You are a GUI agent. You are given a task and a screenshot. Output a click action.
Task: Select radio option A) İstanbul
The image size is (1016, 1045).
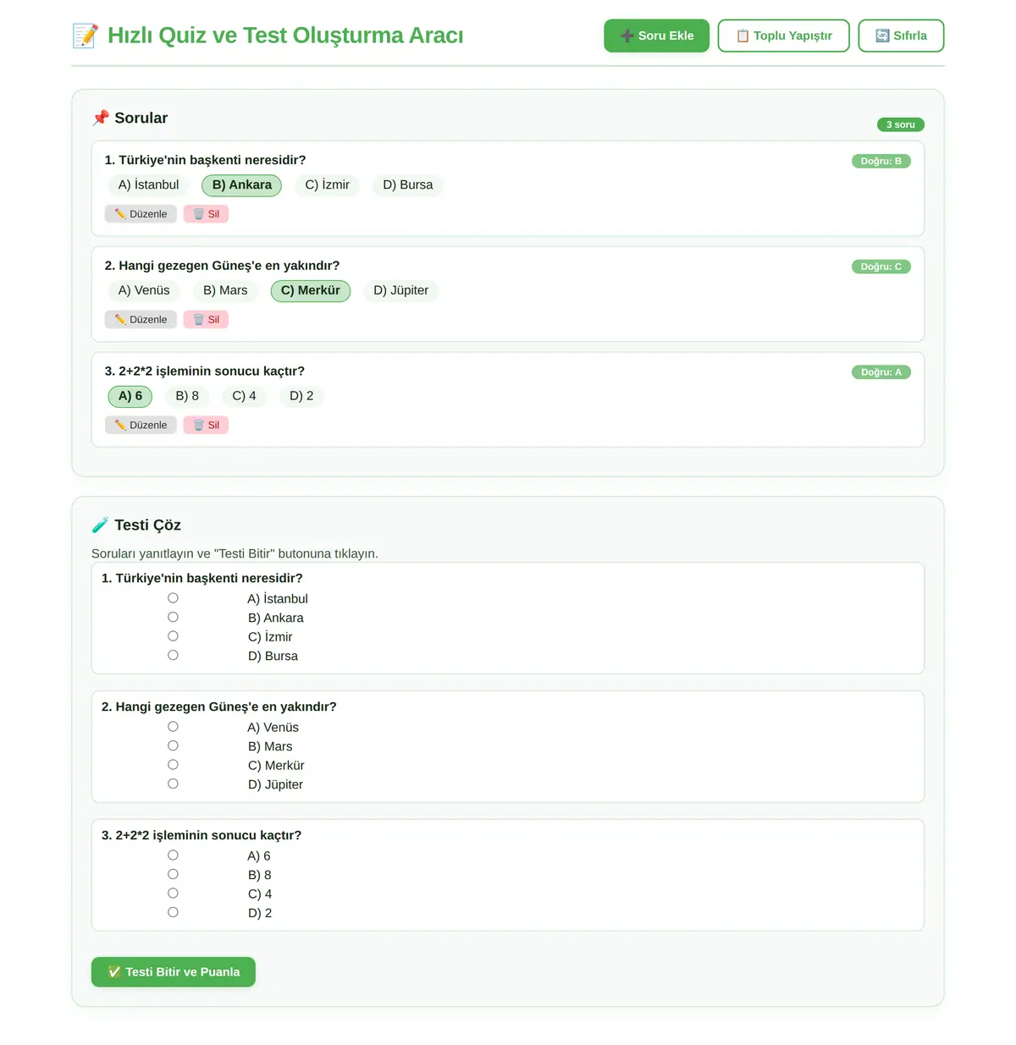(173, 598)
